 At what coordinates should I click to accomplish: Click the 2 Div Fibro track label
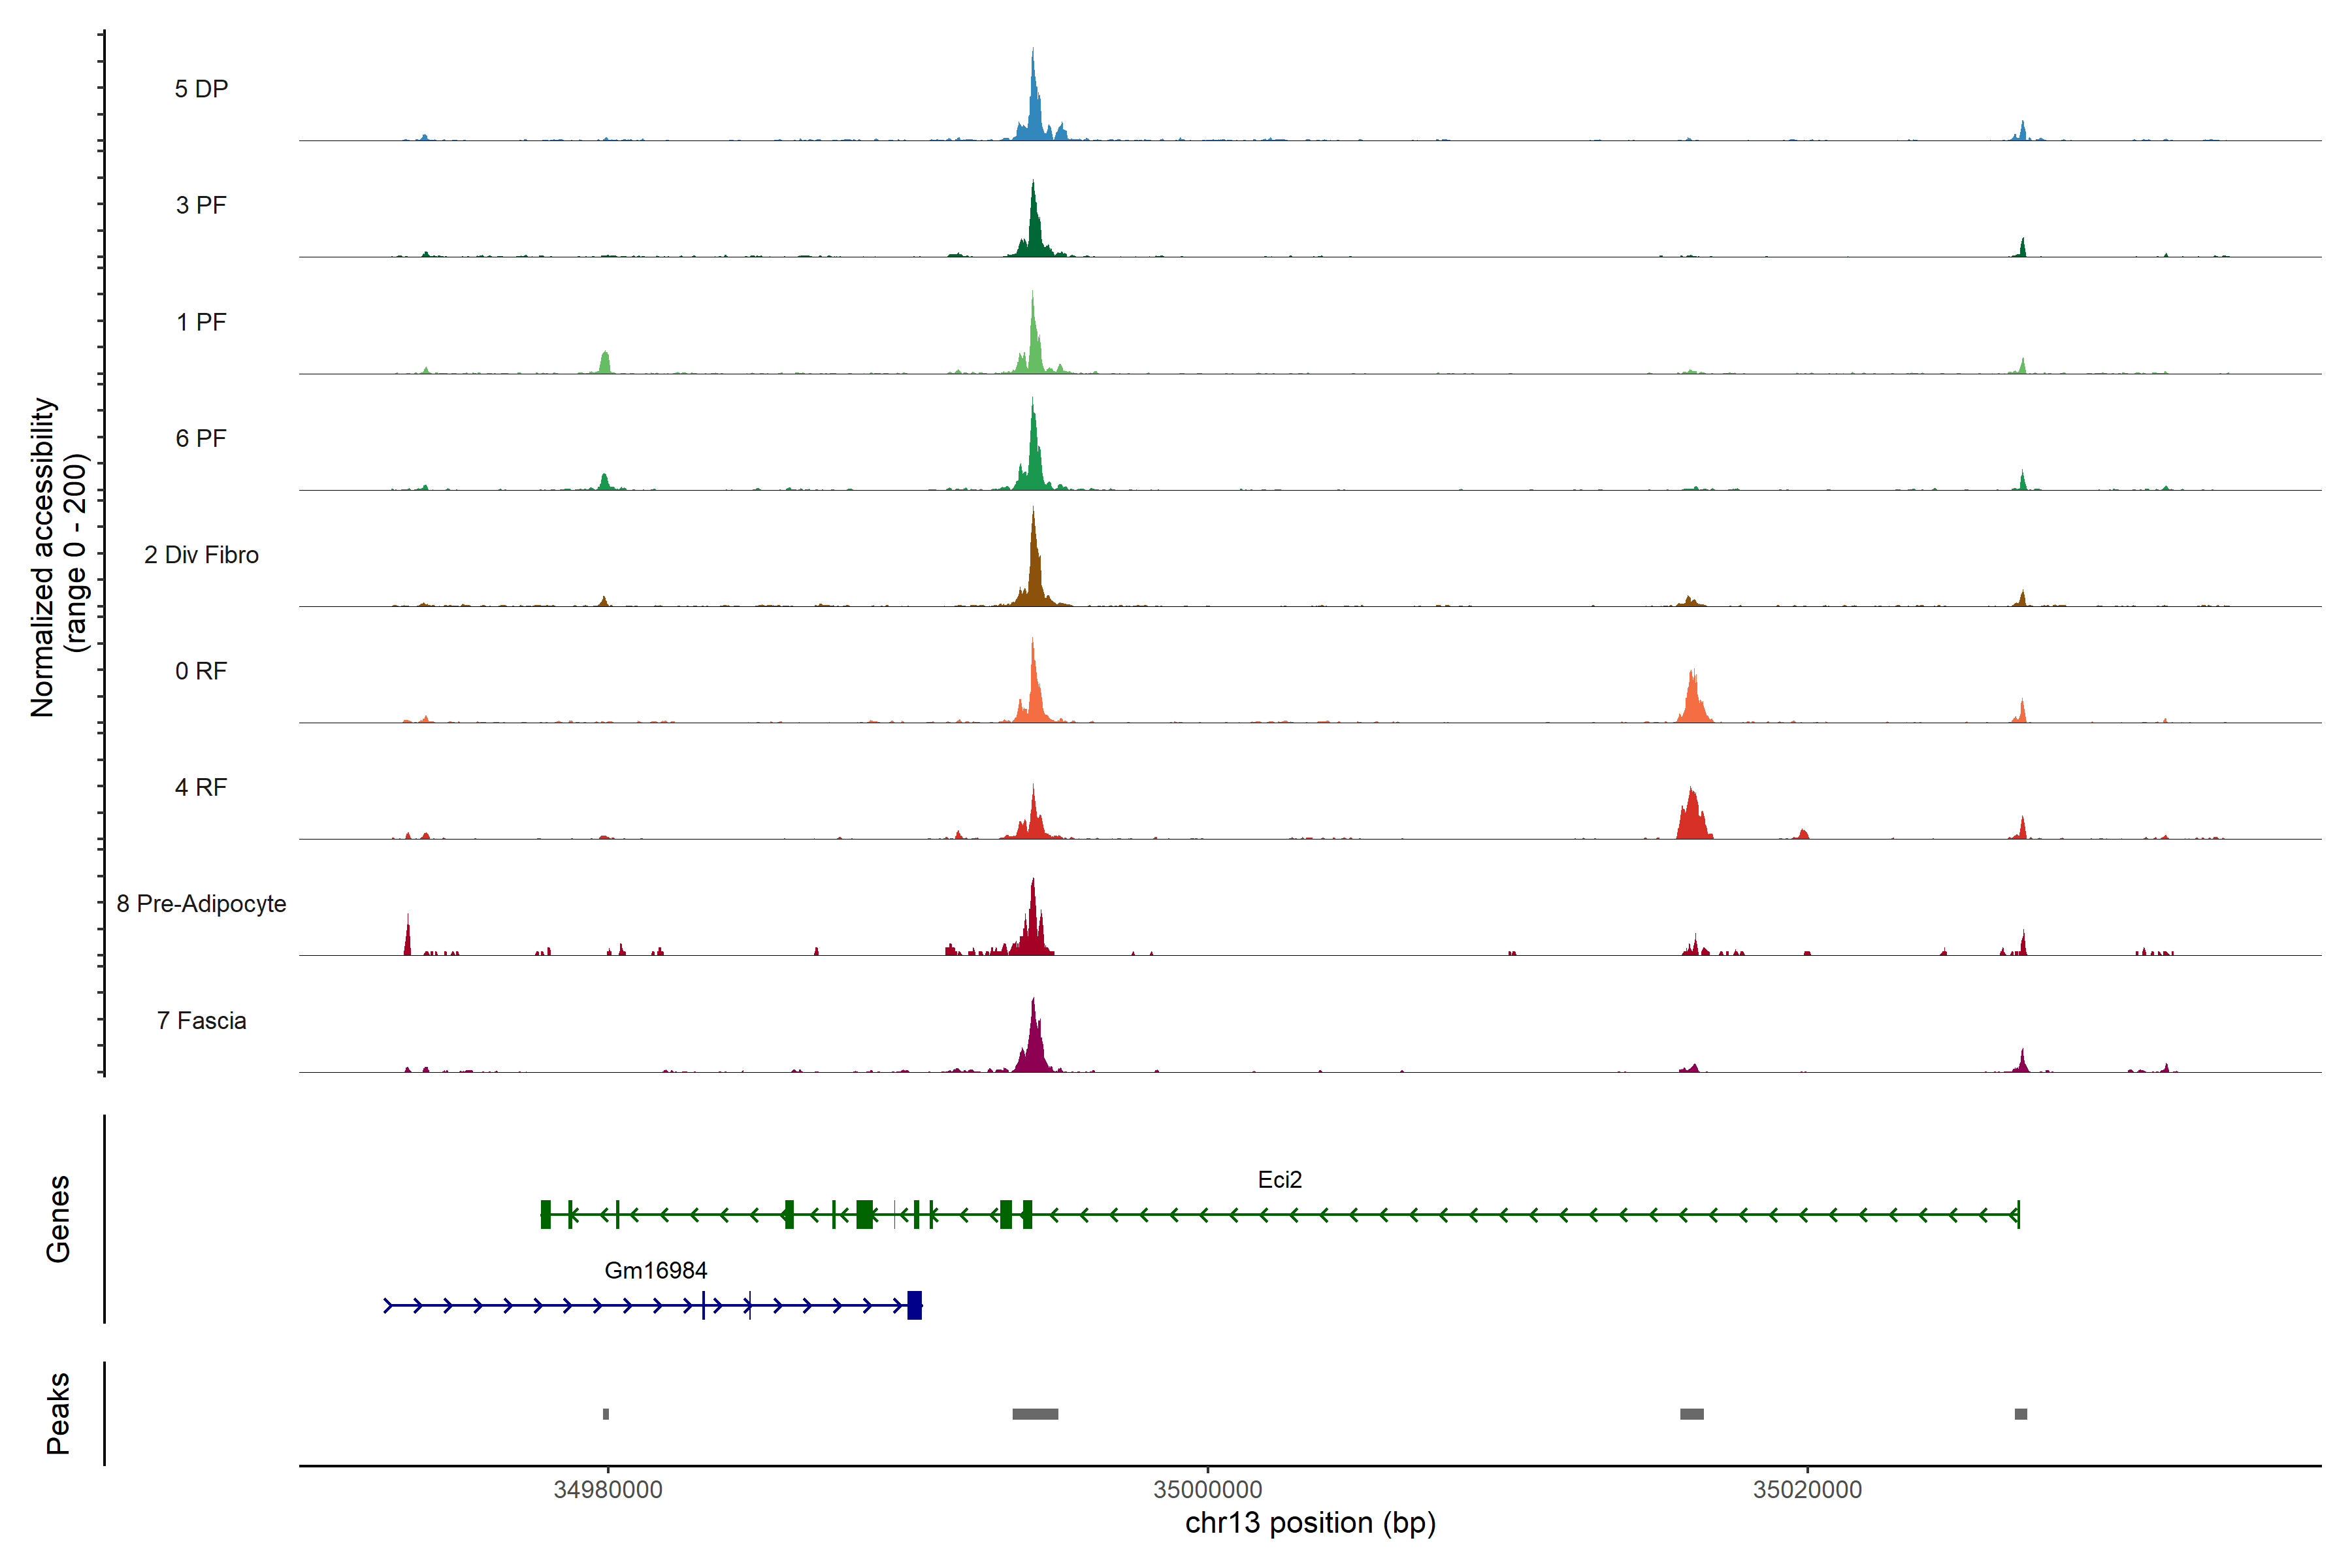pos(201,555)
